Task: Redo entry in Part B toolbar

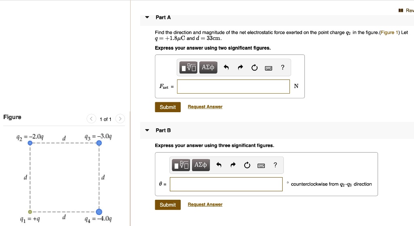Action: click(233, 165)
